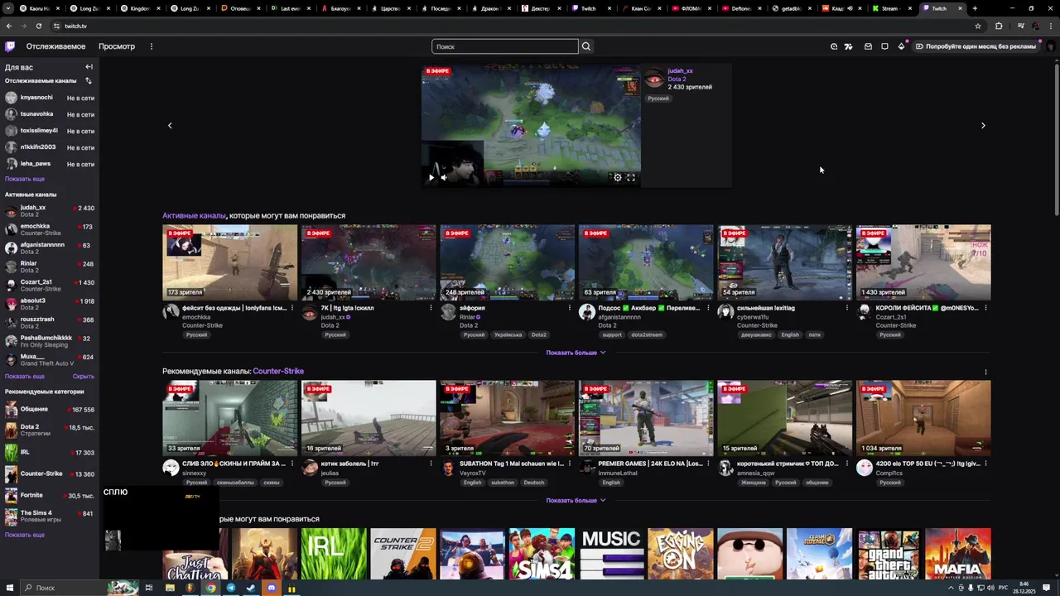The image size is (1060, 596).
Task: Open absolut3 channel in sidebar
Action: click(x=50, y=304)
